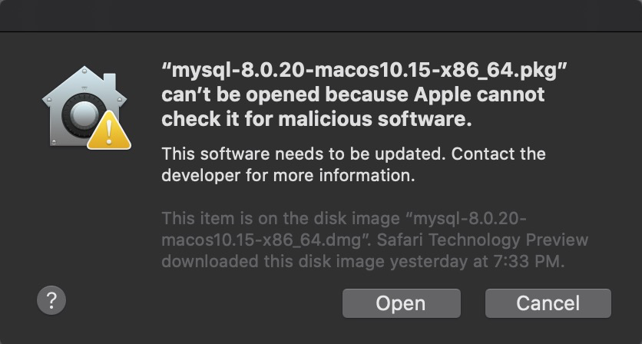Click the "developer for more information" line
Image resolution: width=642 pixels, height=344 pixels.
[x=288, y=175]
